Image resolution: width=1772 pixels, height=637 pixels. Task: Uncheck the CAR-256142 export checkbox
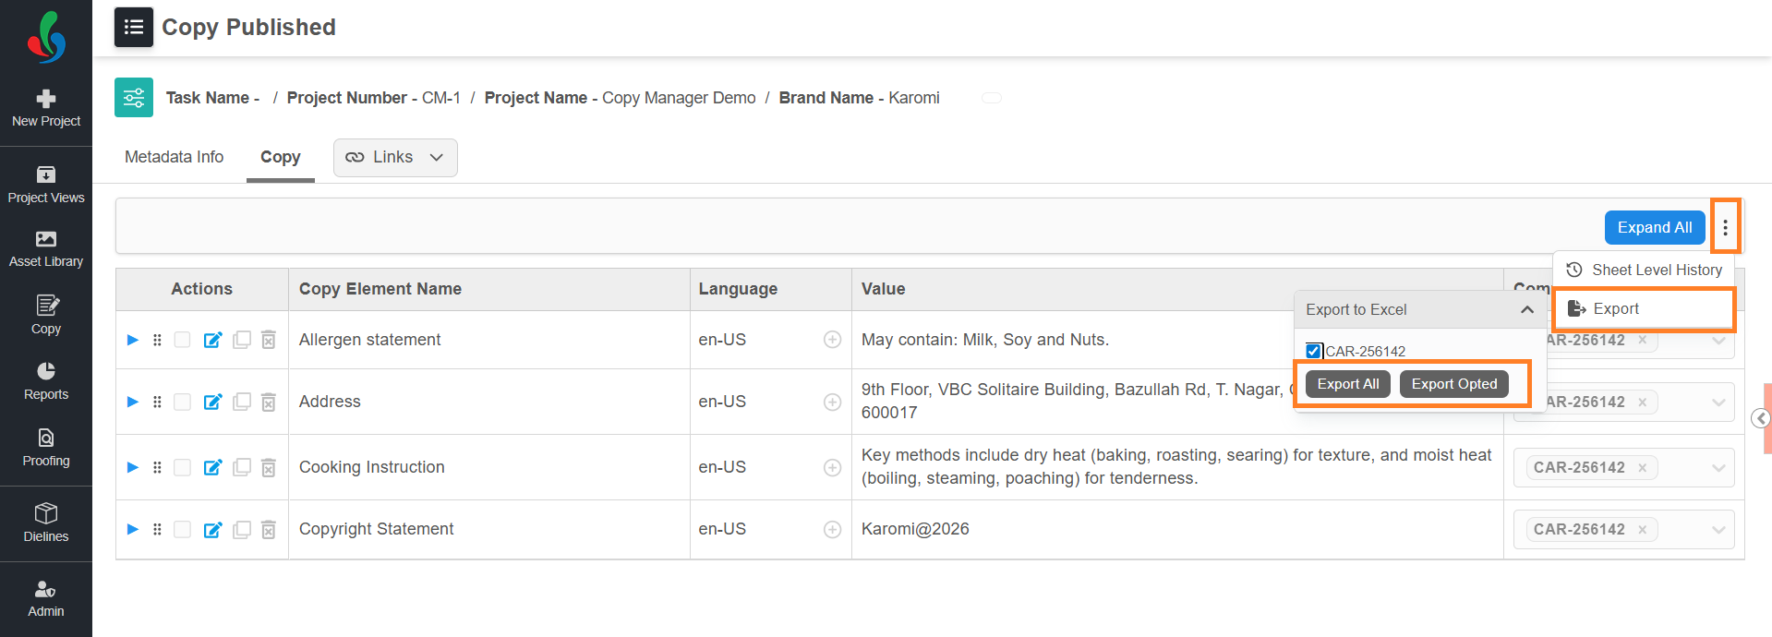point(1314,351)
